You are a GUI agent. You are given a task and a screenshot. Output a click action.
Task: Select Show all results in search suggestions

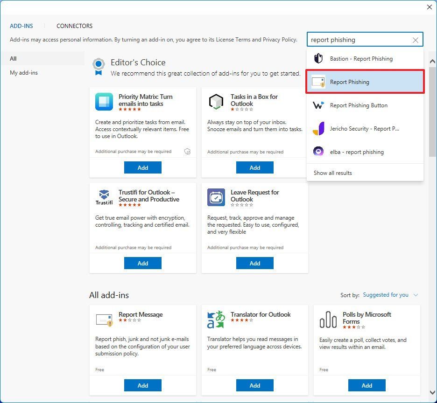[332, 173]
